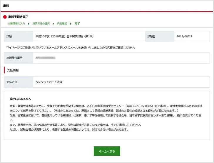Click the 障がいのある方へ heading

(20, 99)
